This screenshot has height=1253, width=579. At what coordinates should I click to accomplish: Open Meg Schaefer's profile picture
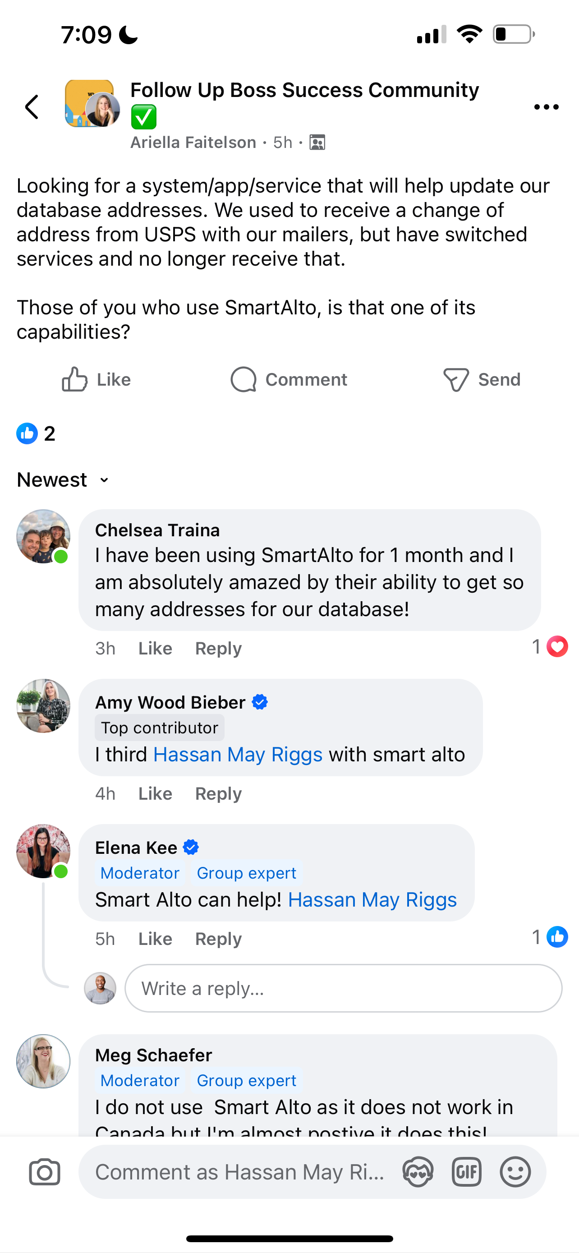[43, 1061]
